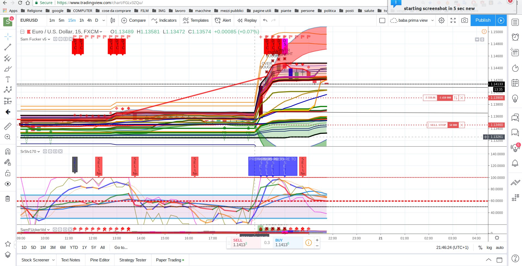
Task: Remove all drawings with the trash icon
Action: 8,199
